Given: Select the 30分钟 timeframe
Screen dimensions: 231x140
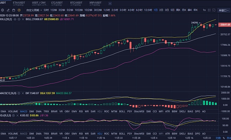Looking at the screenshot, I should (x=98, y=10).
